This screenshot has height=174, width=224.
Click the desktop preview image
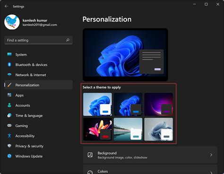[x=125, y=55]
